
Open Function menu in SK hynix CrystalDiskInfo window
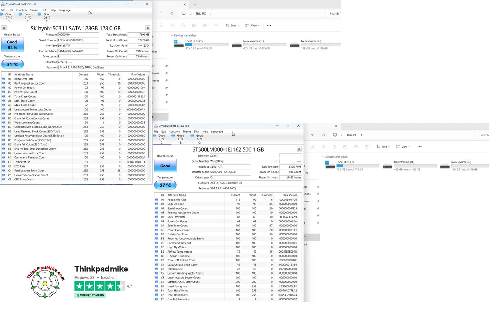21,10
